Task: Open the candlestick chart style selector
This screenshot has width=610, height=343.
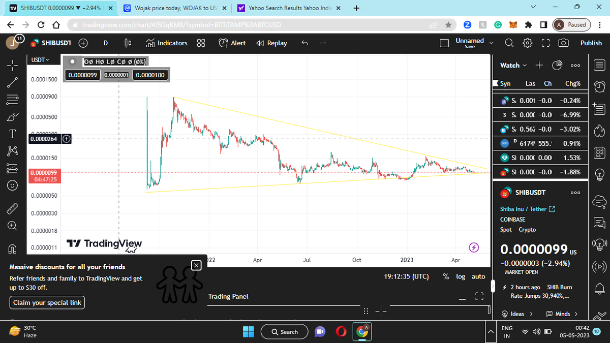Action: [x=129, y=43]
